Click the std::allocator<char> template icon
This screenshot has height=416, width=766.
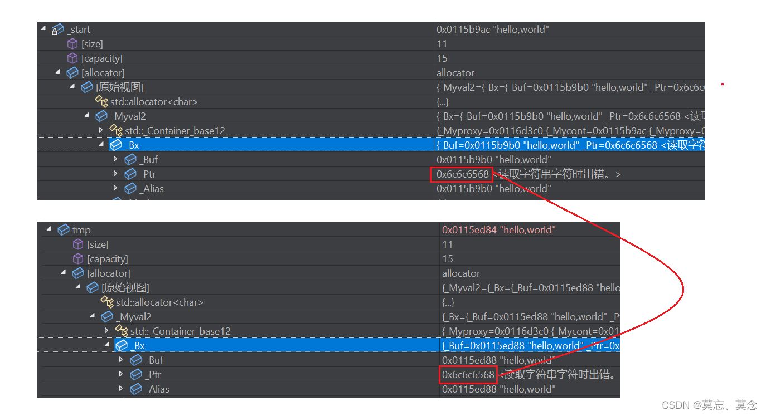click(102, 101)
